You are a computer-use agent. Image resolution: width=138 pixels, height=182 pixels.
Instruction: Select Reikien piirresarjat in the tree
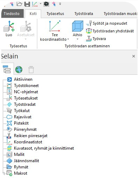pyautogui.click(x=31, y=136)
